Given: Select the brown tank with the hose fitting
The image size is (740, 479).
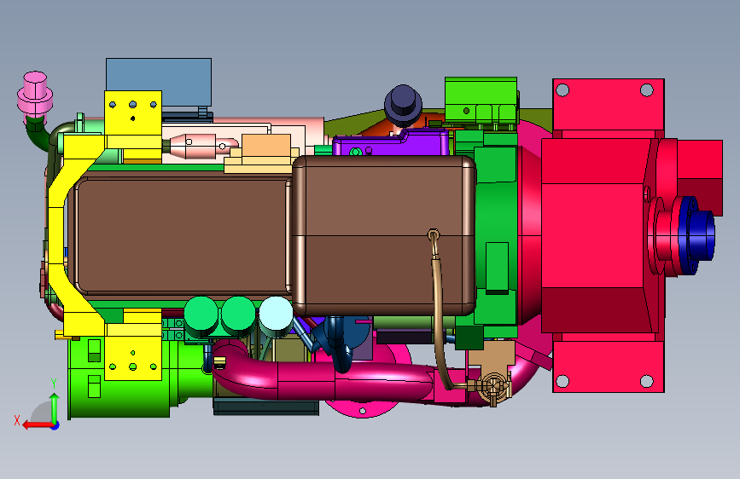Looking at the screenshot, I should [x=383, y=234].
